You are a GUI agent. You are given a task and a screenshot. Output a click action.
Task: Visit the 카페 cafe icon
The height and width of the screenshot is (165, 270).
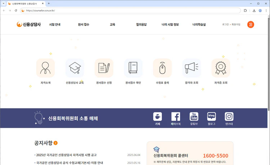pyautogui.click(x=158, y=117)
